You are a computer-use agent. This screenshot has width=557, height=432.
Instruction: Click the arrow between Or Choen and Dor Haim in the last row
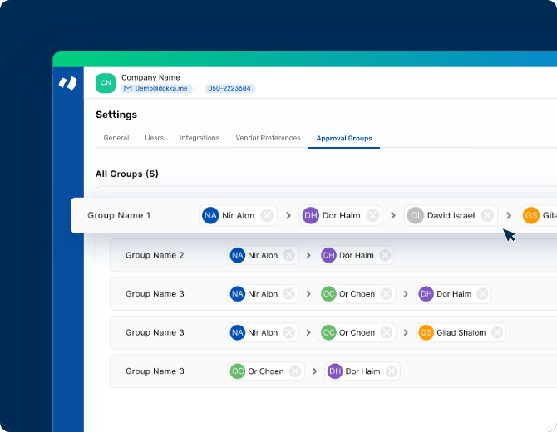(315, 371)
